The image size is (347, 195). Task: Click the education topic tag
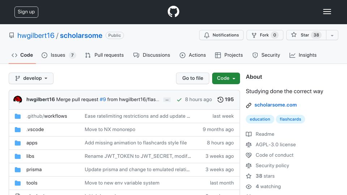click(x=260, y=119)
